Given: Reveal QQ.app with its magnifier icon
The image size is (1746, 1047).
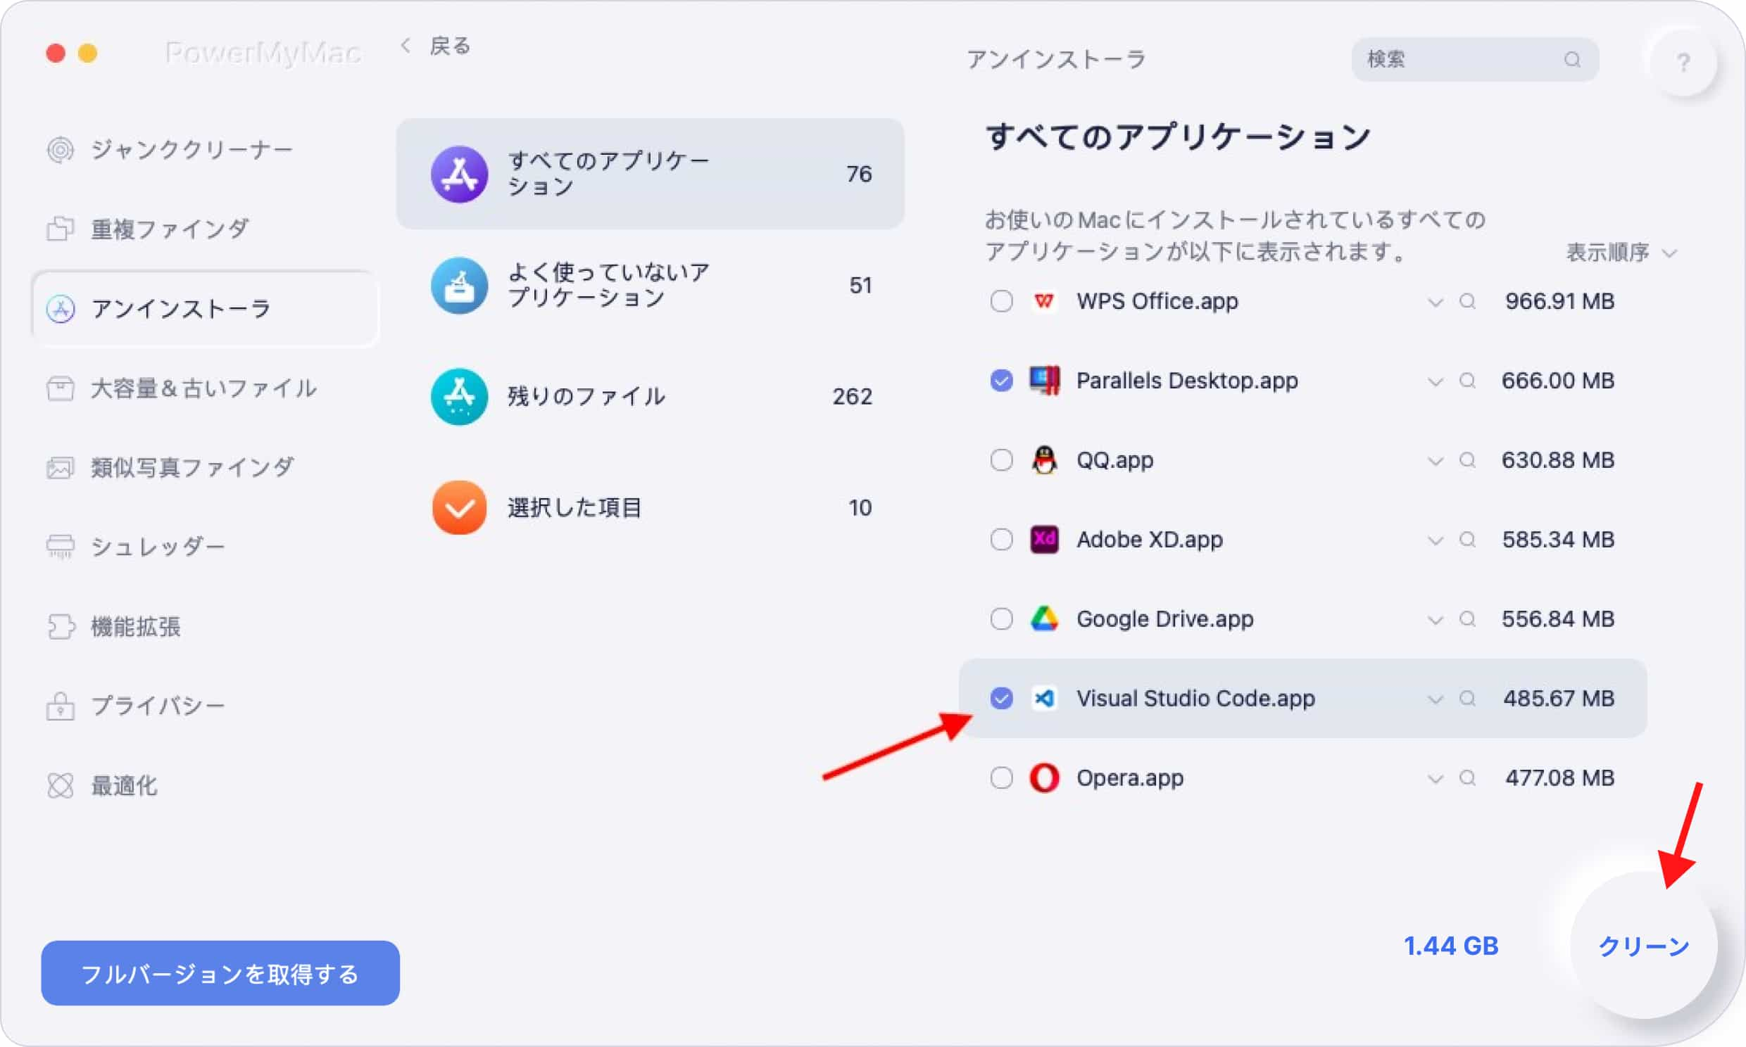Looking at the screenshot, I should pos(1467,461).
